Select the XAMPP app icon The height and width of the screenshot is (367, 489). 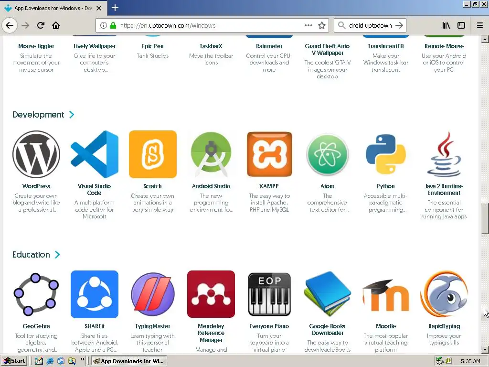coord(269,154)
